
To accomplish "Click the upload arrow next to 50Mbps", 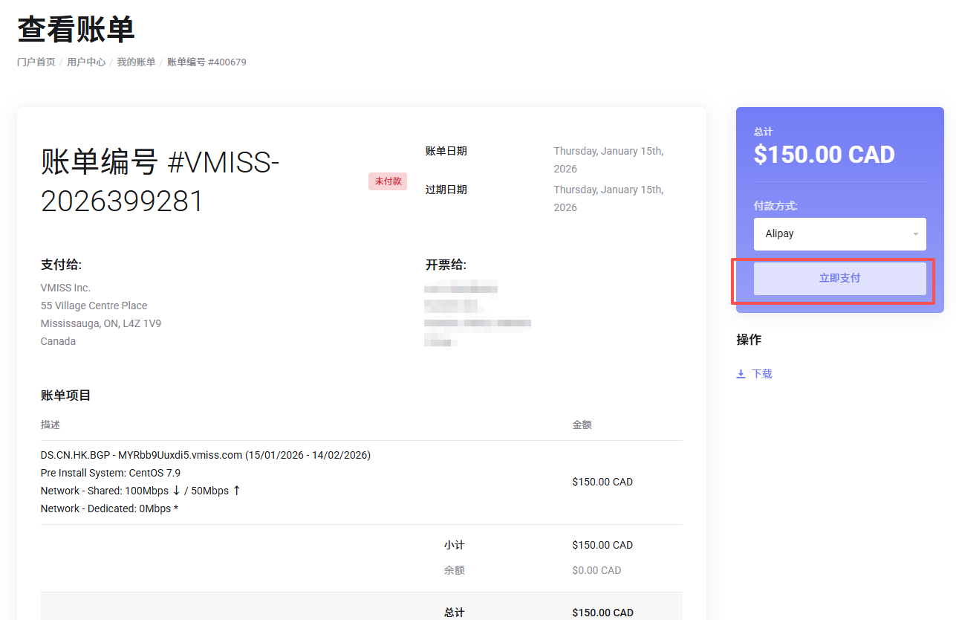I will (237, 491).
